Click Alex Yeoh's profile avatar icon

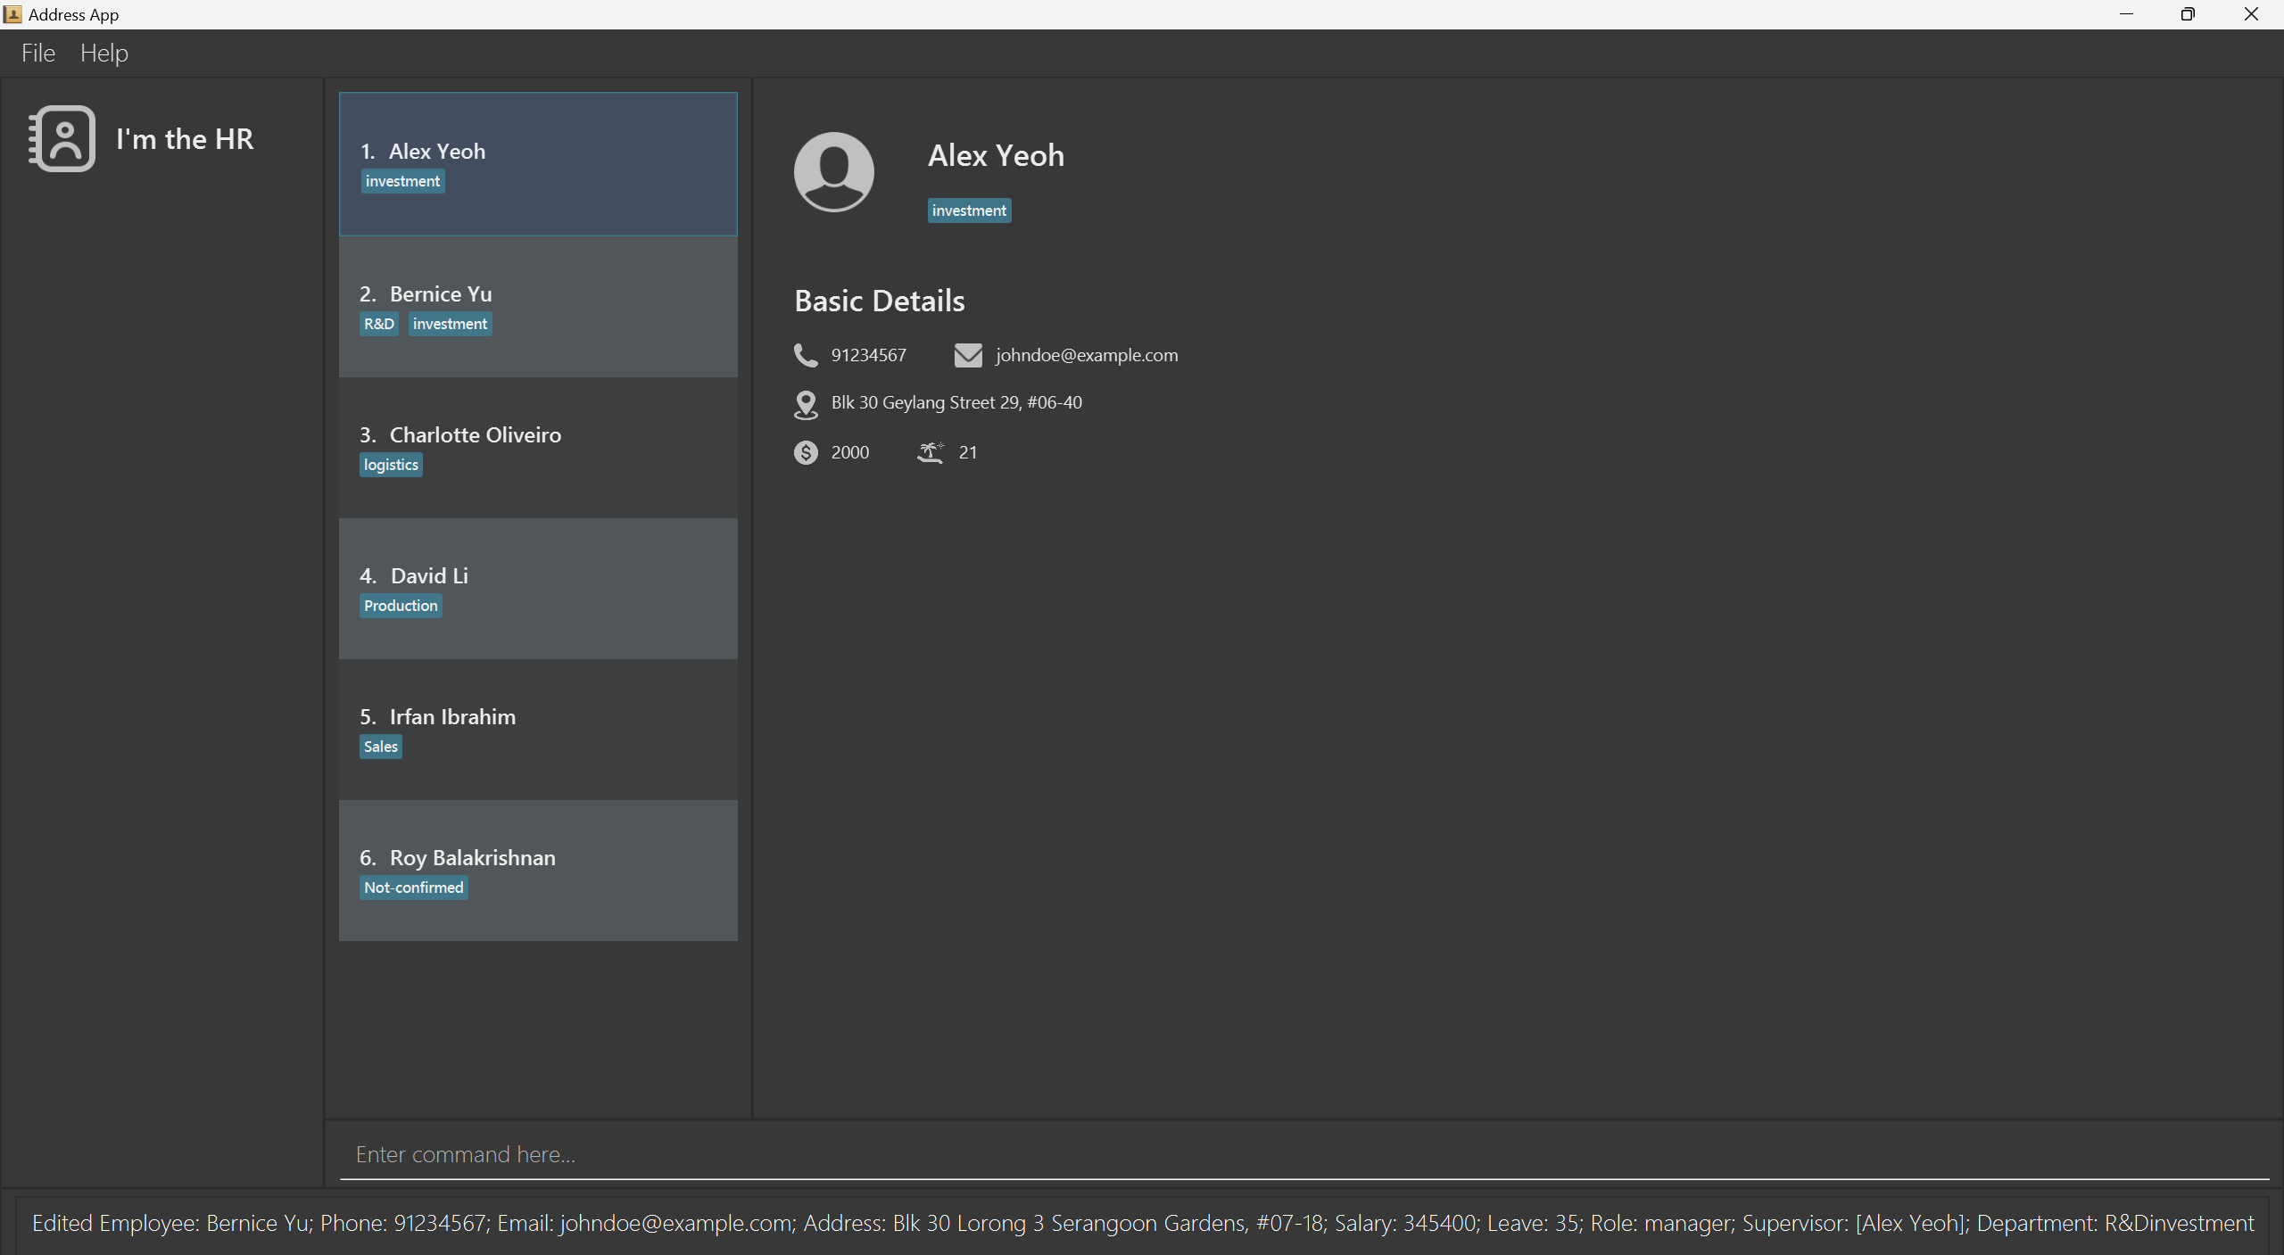tap(833, 172)
